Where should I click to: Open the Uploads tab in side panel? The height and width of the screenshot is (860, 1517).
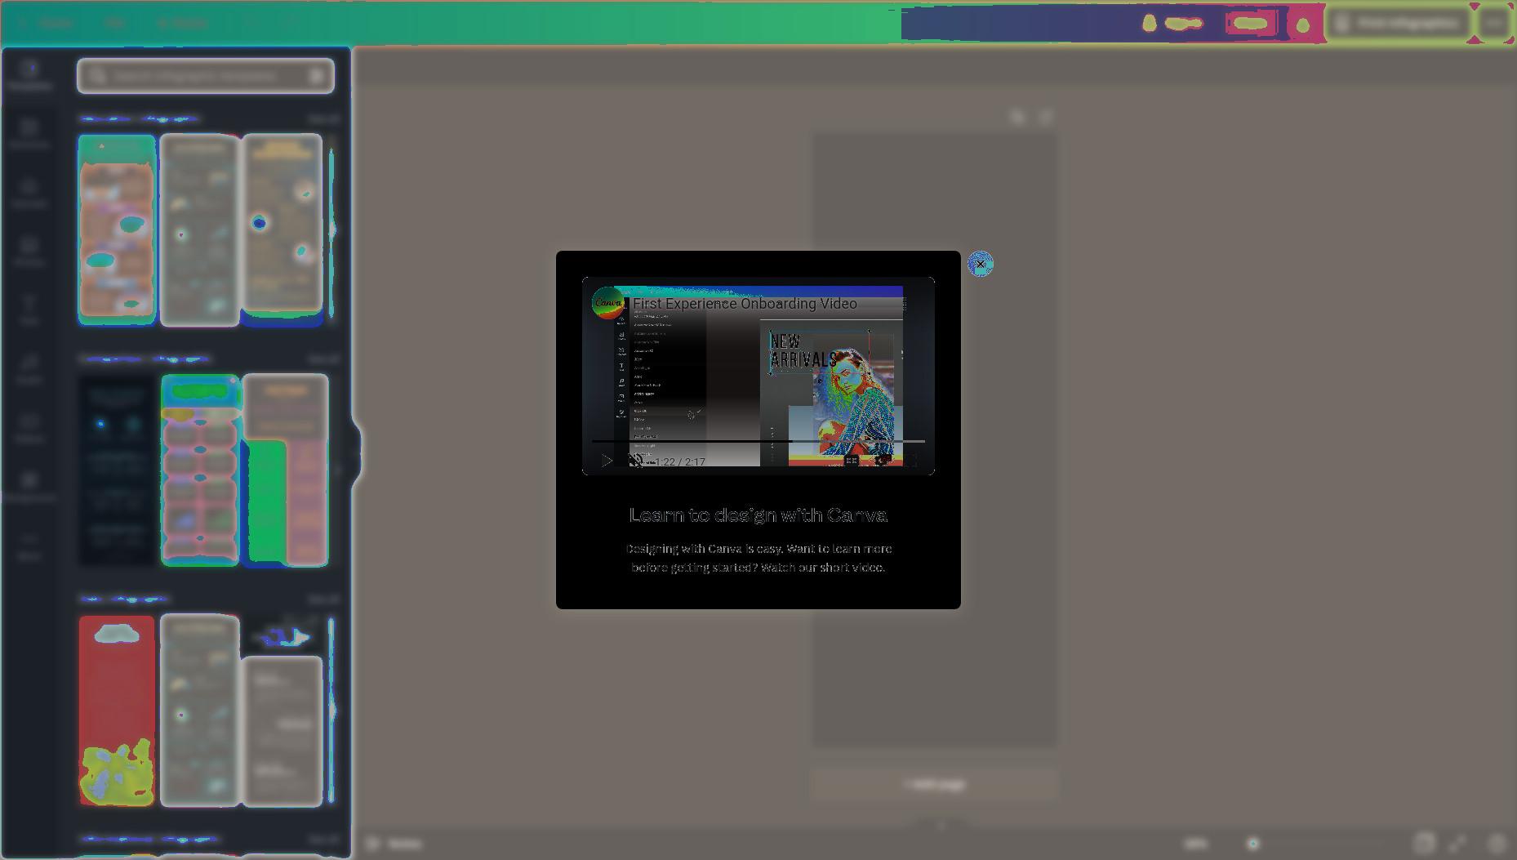tap(30, 193)
